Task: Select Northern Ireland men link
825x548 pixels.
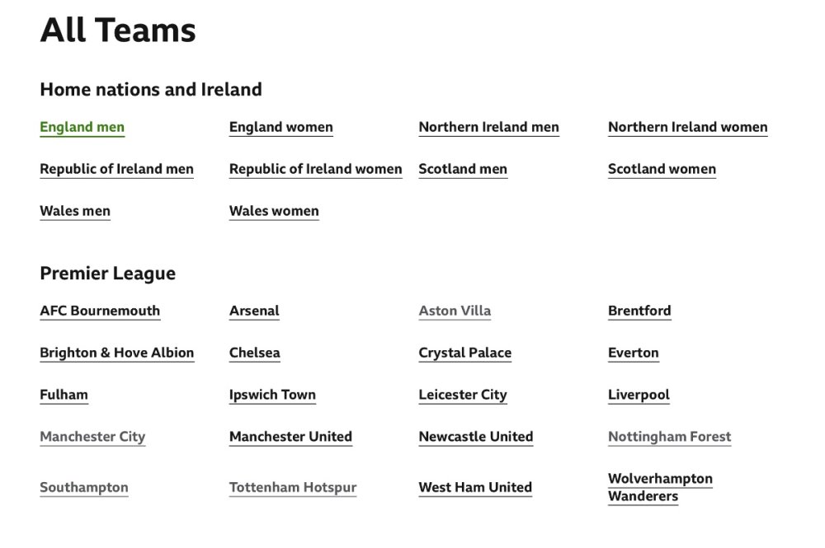Action: [488, 127]
